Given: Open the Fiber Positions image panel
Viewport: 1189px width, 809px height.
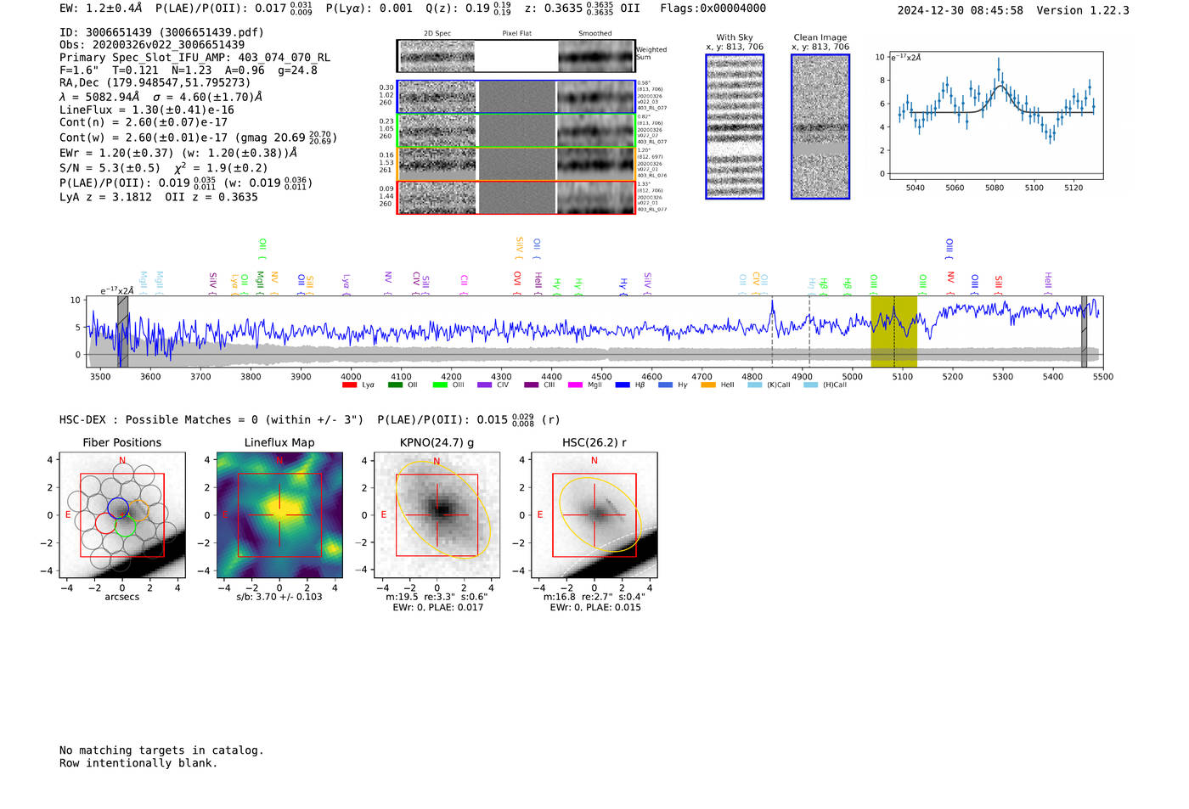Looking at the screenshot, I should pos(122,516).
